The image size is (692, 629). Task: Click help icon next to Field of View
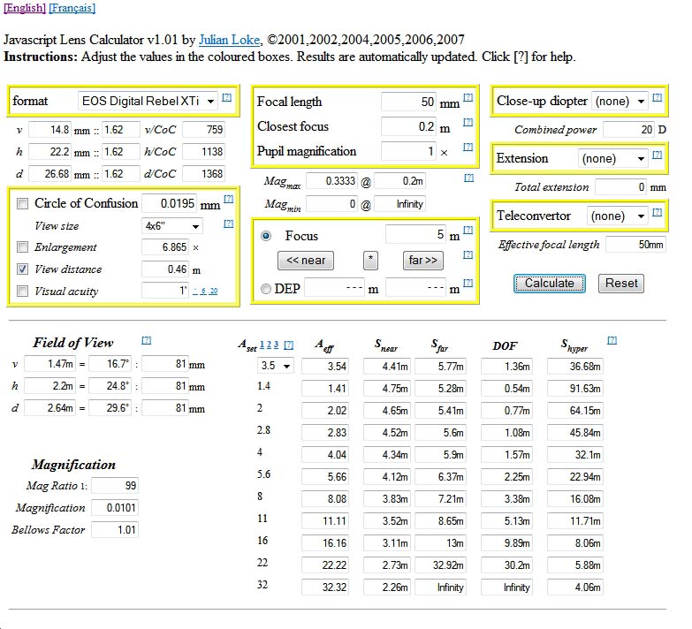pyautogui.click(x=147, y=340)
